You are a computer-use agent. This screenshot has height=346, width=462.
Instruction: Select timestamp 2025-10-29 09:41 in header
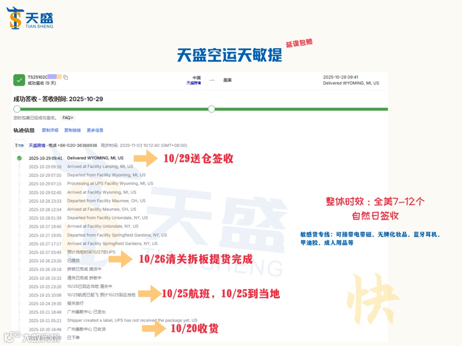pos(341,77)
